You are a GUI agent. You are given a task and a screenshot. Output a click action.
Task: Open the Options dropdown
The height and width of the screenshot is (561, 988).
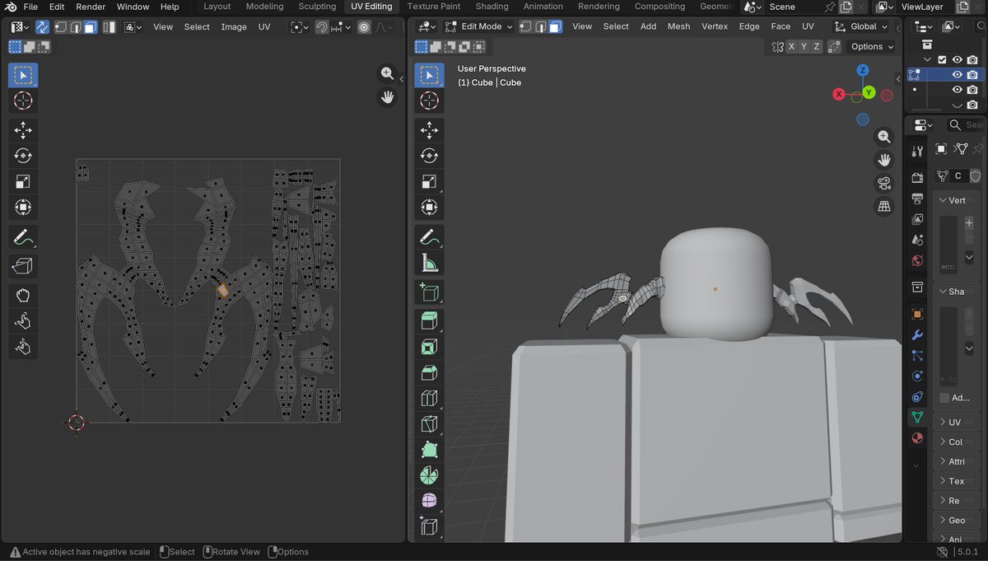pyautogui.click(x=872, y=47)
